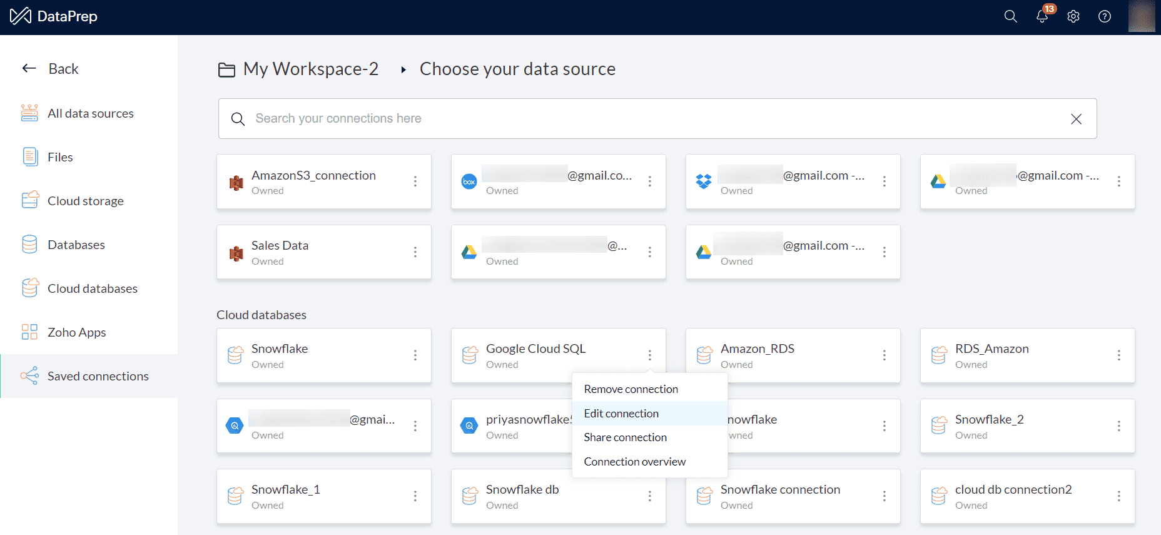Screen dimensions: 1161x535
Task: Click the user profile avatar
Action: (x=1141, y=16)
